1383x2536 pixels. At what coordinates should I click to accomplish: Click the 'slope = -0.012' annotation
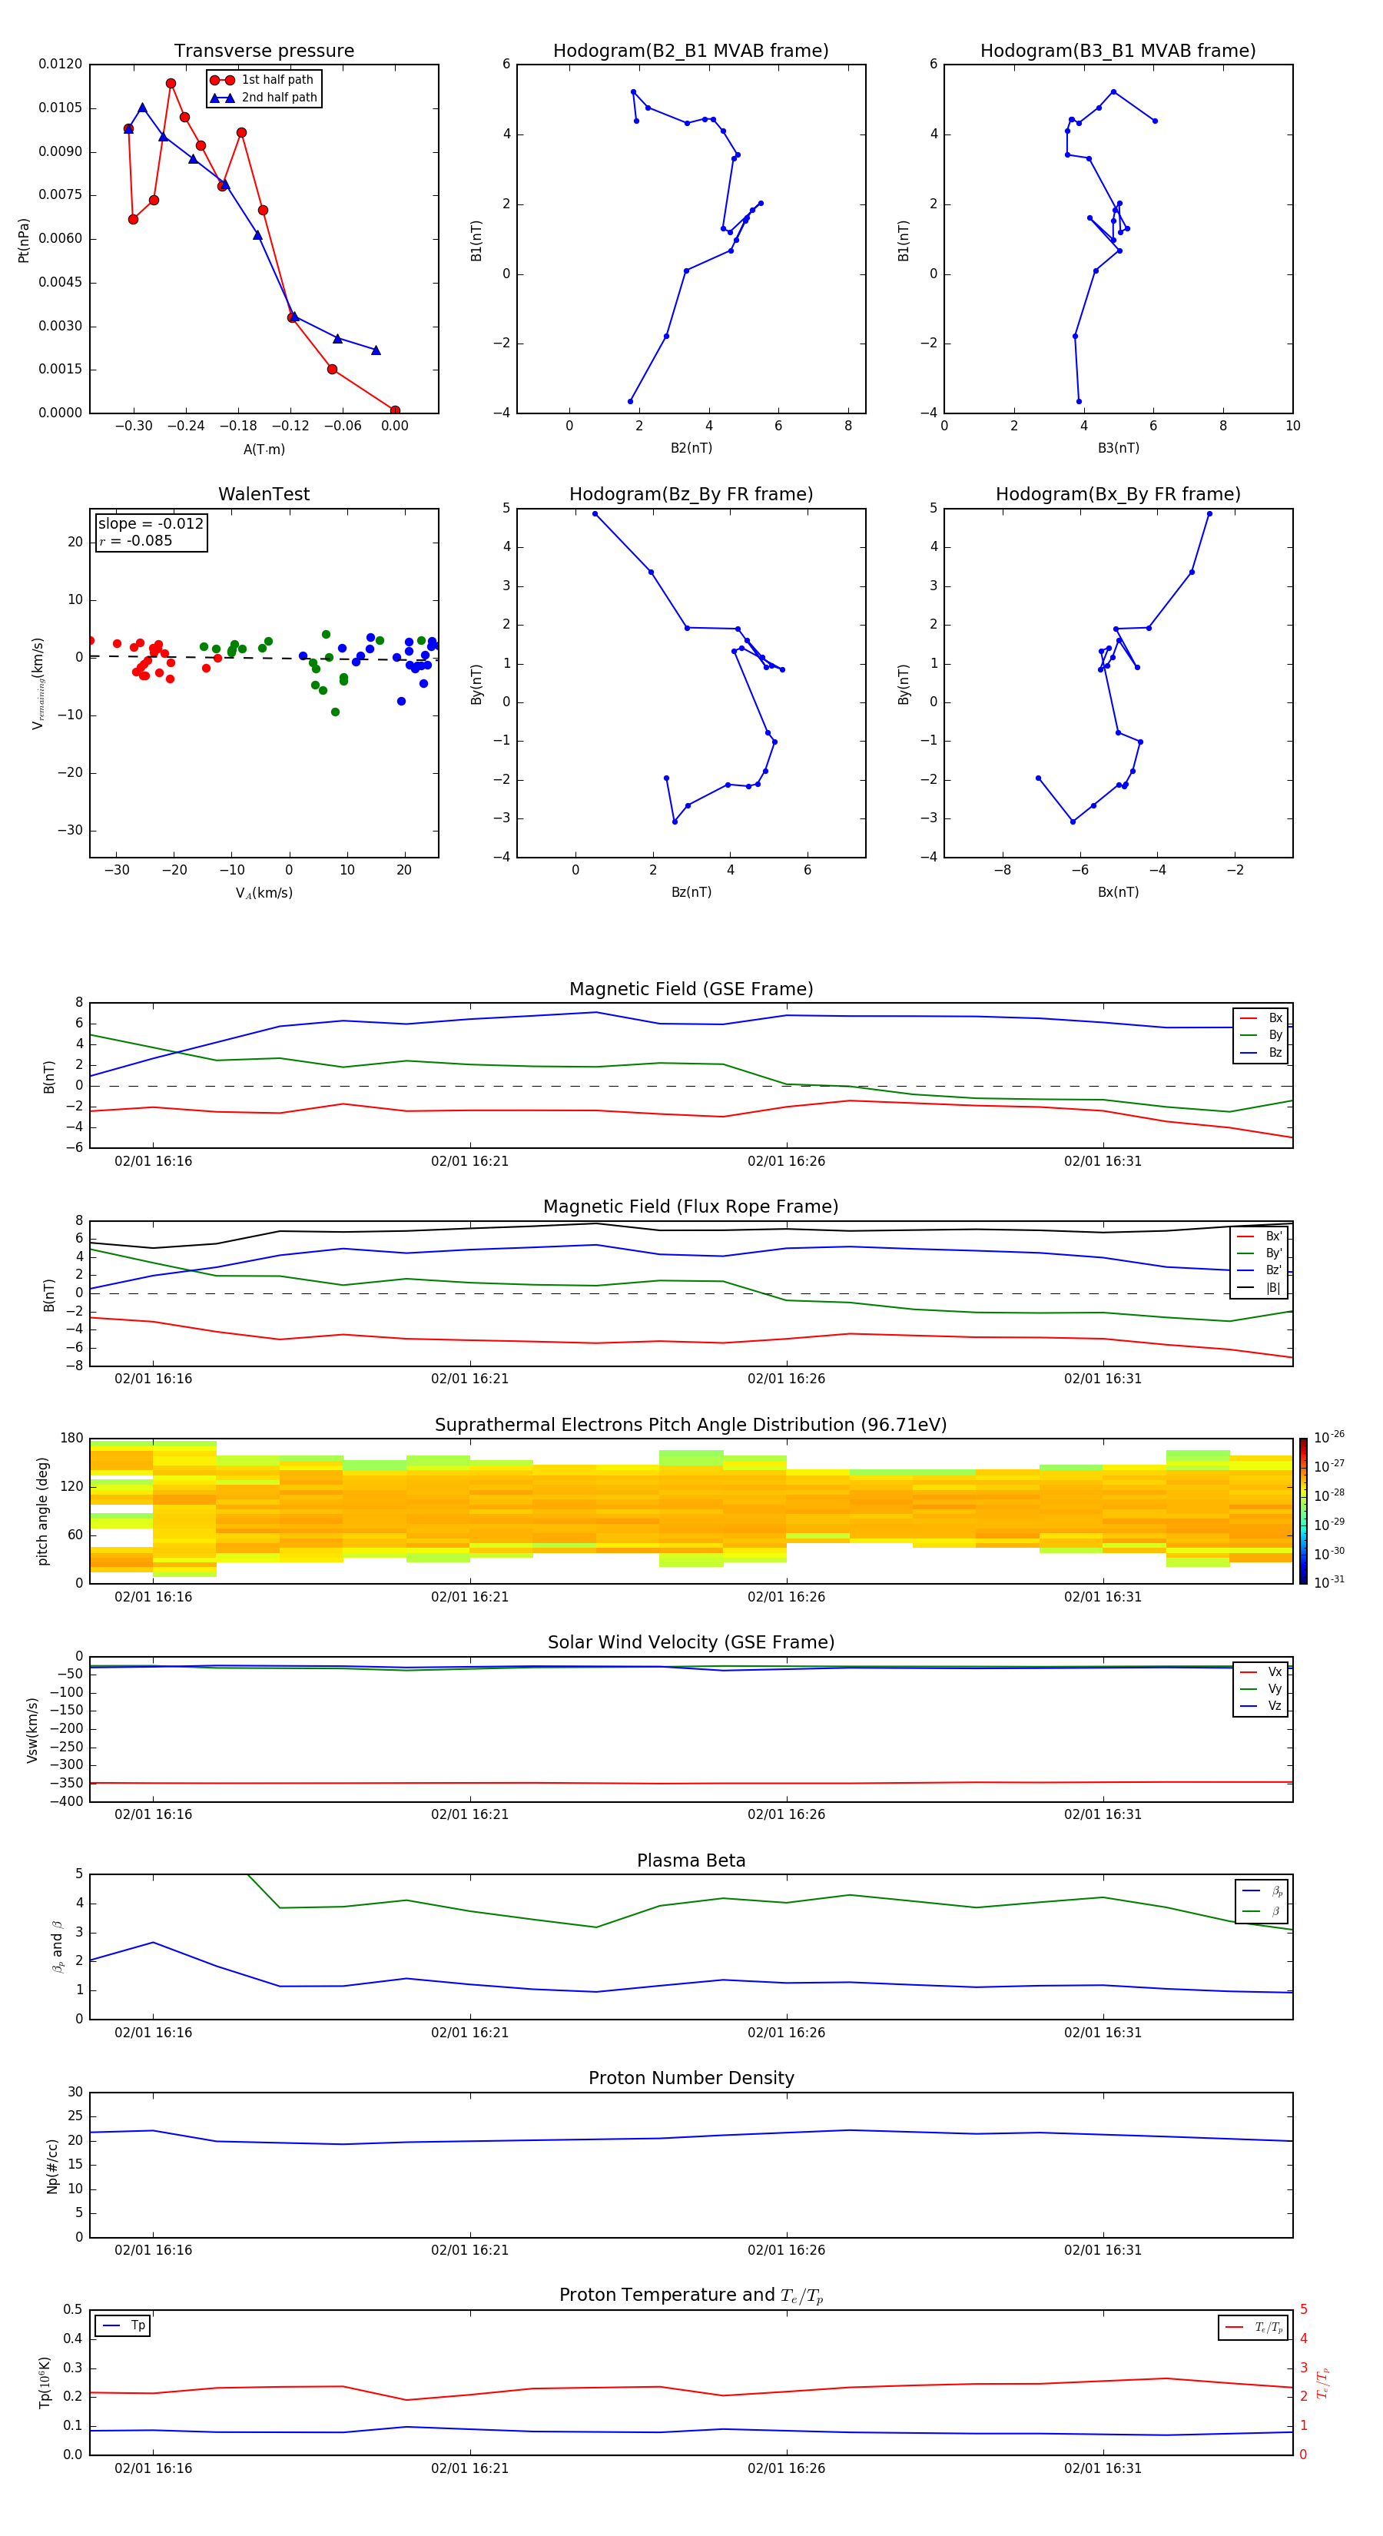pos(151,524)
